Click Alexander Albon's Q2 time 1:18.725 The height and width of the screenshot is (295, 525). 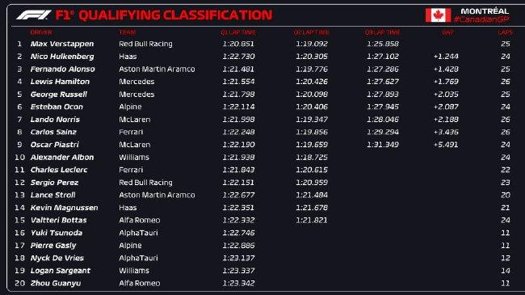pyautogui.click(x=312, y=158)
